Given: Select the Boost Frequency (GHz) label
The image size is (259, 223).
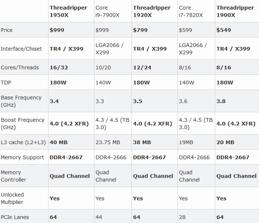Looking at the screenshot, I should 23,123.
